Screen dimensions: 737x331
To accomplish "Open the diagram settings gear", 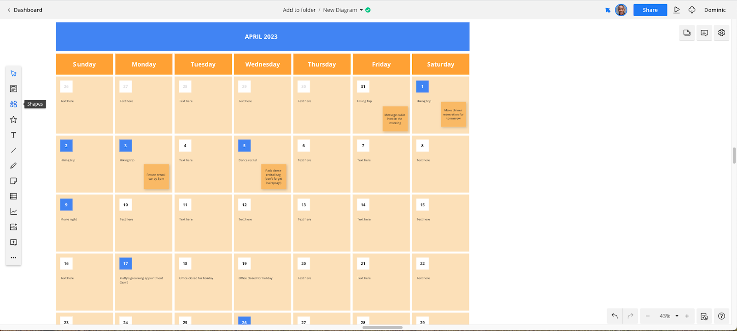I will tap(721, 33).
